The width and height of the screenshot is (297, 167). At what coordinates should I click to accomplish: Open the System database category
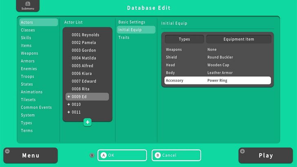pyautogui.click(x=28, y=115)
